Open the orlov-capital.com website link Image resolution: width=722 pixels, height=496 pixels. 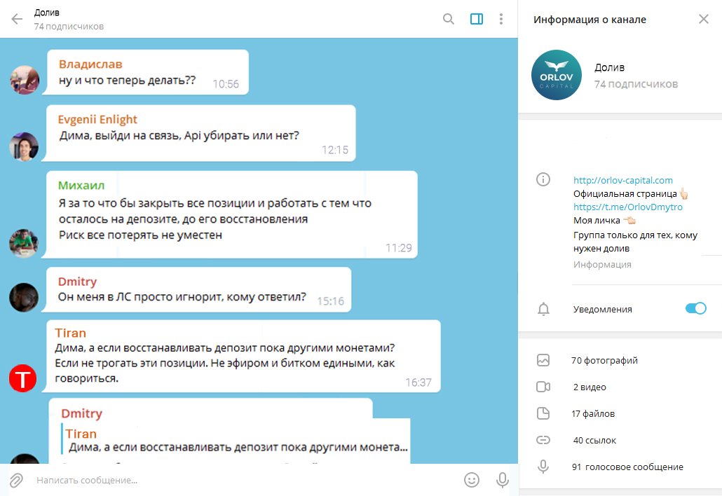(x=623, y=180)
